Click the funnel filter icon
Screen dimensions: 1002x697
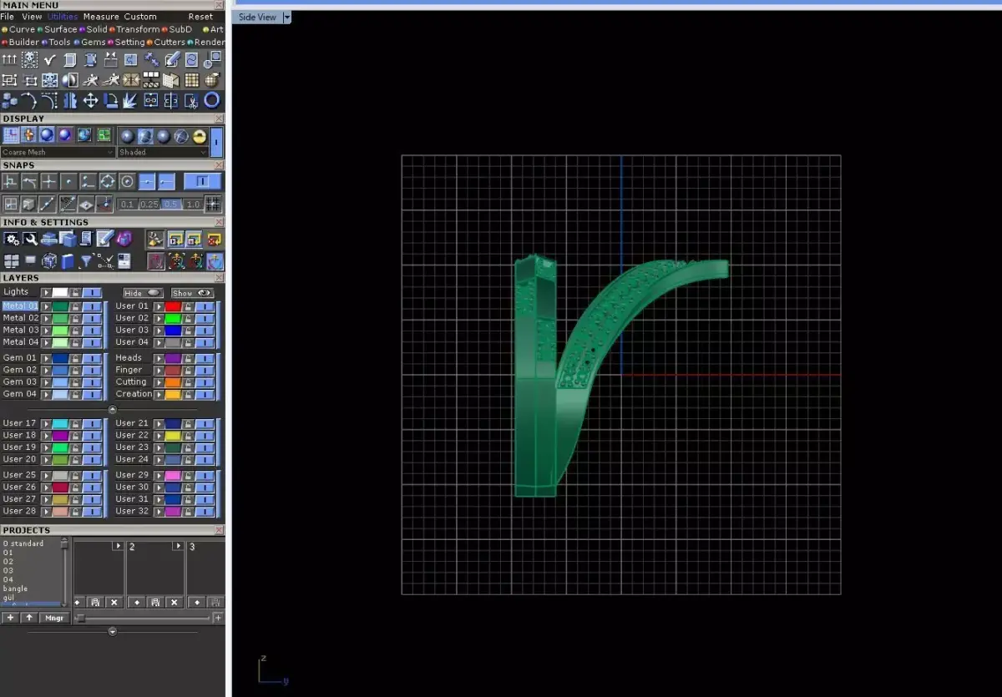click(x=86, y=261)
